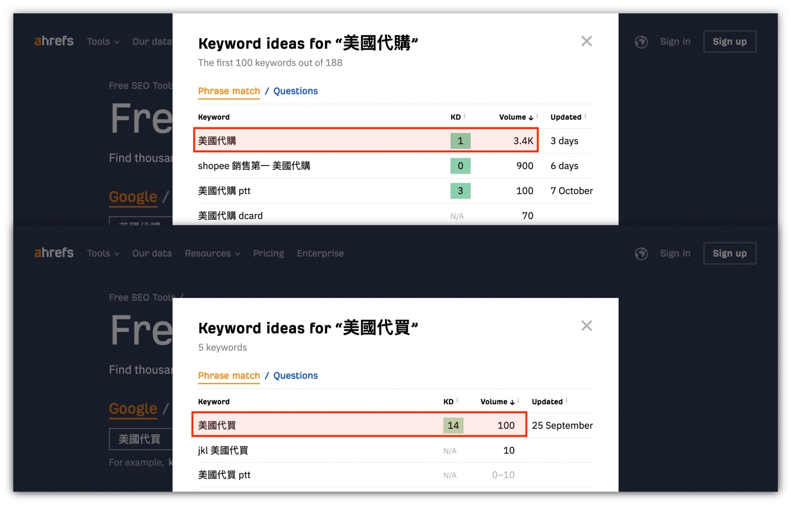Click the ahrefs logo in top header

(54, 41)
